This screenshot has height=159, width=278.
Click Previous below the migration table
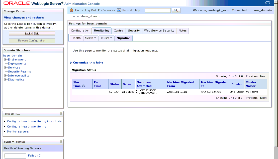tap(252, 98)
